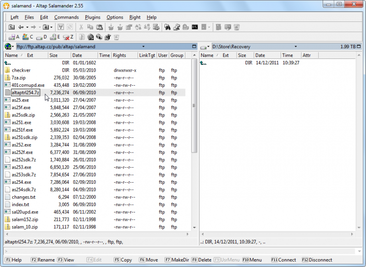Open right panel drive change button

click(x=205, y=47)
